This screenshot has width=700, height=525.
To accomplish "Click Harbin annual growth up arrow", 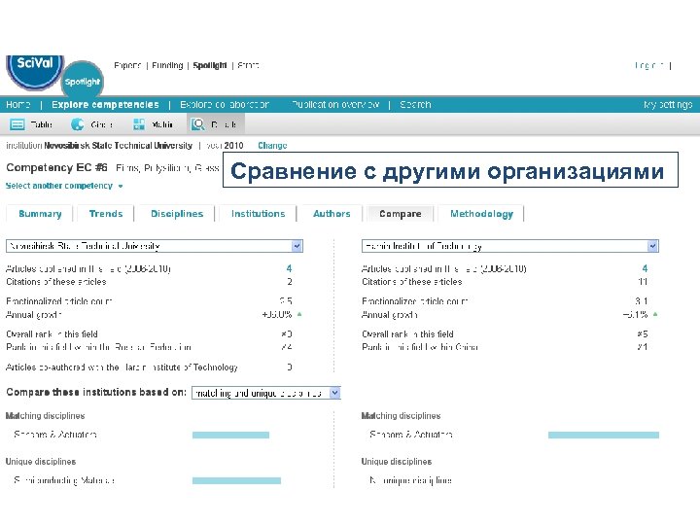I will point(655,314).
